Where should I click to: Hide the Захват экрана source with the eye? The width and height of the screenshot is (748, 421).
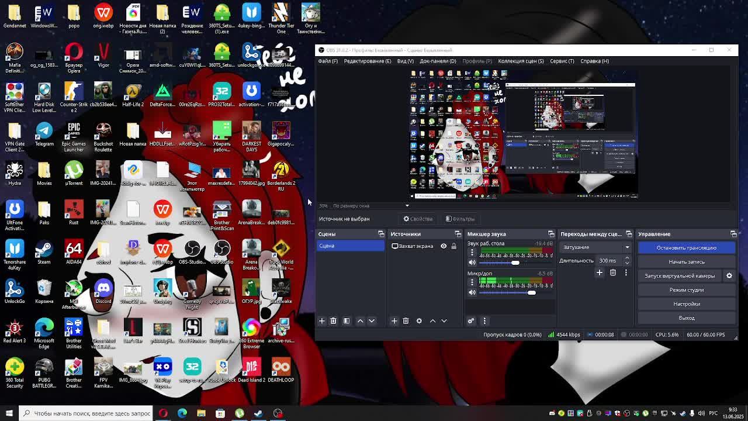[444, 246]
